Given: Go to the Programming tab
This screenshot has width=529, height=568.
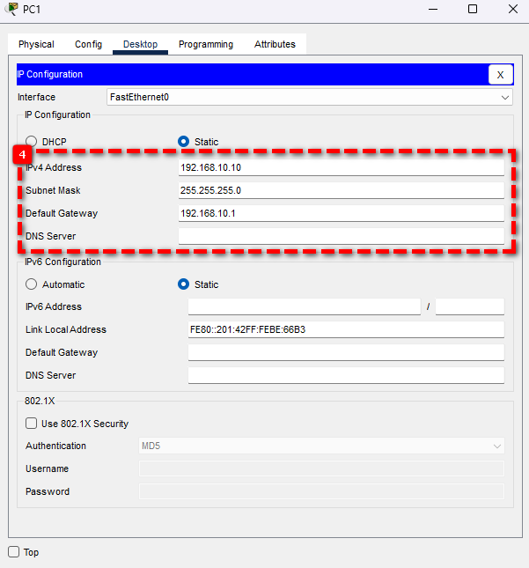Looking at the screenshot, I should (206, 44).
